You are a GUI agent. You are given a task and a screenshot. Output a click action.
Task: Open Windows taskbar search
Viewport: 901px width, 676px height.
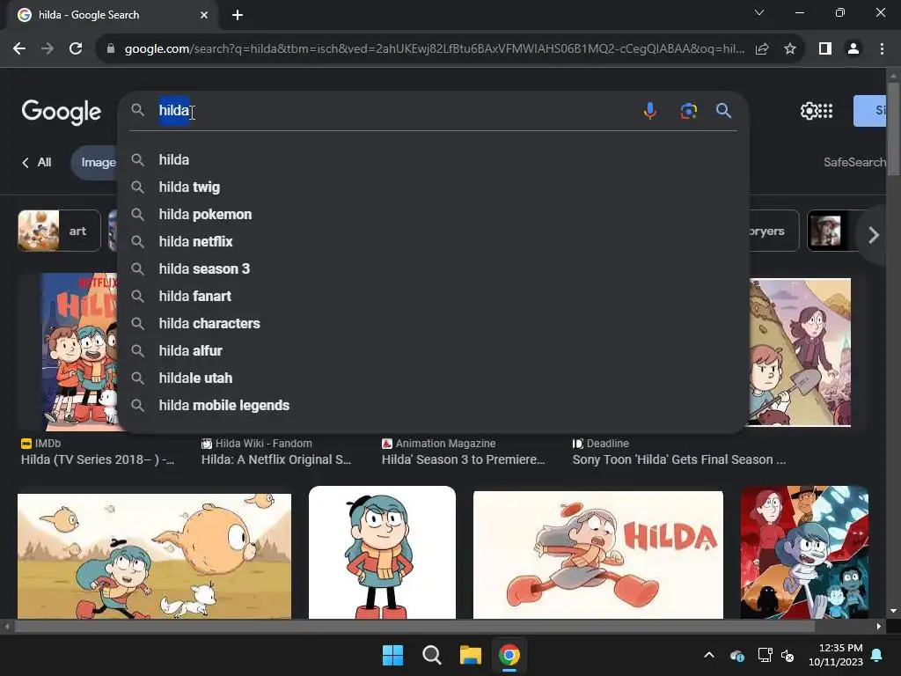pyautogui.click(x=431, y=655)
